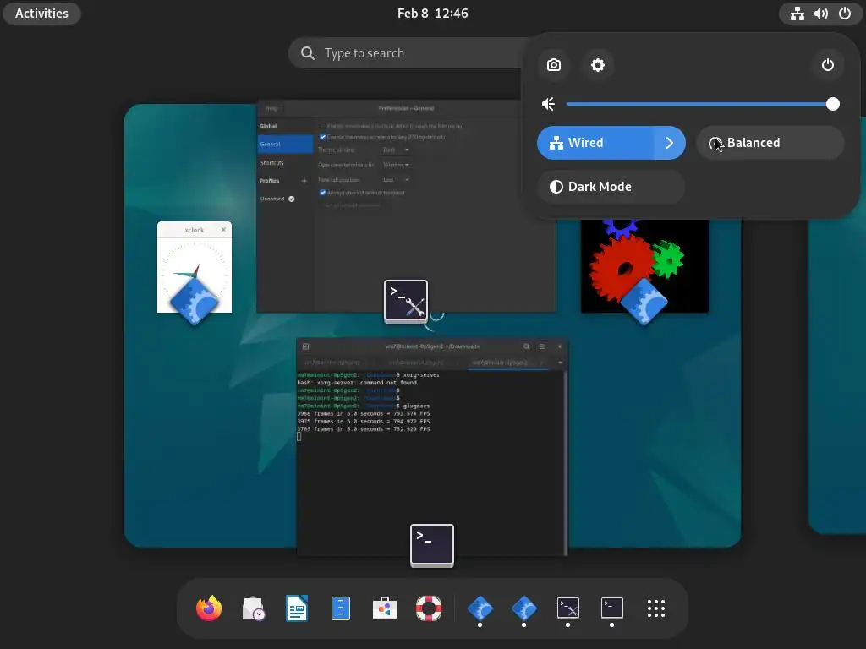Open the New tab position dropdown
The image size is (866, 649).
396,180
